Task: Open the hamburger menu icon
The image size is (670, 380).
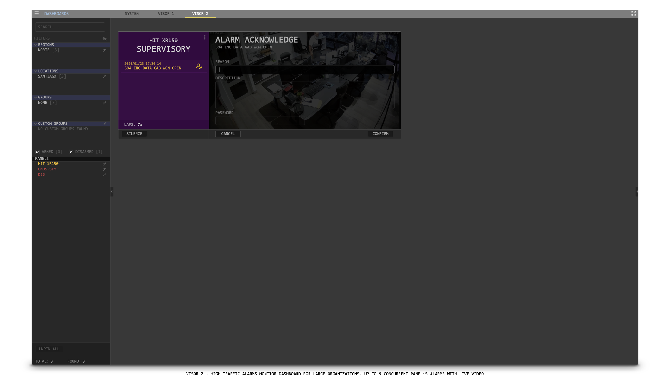Action: (x=36, y=13)
